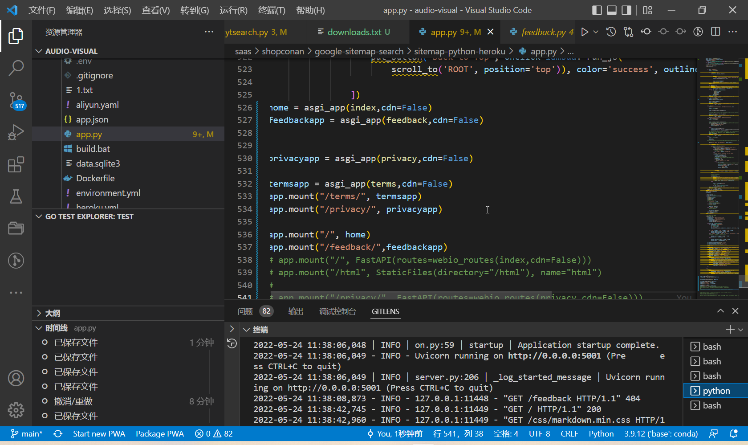This screenshot has height=445, width=748.
Task: Toggle bottom panel layout
Action: [x=612, y=10]
